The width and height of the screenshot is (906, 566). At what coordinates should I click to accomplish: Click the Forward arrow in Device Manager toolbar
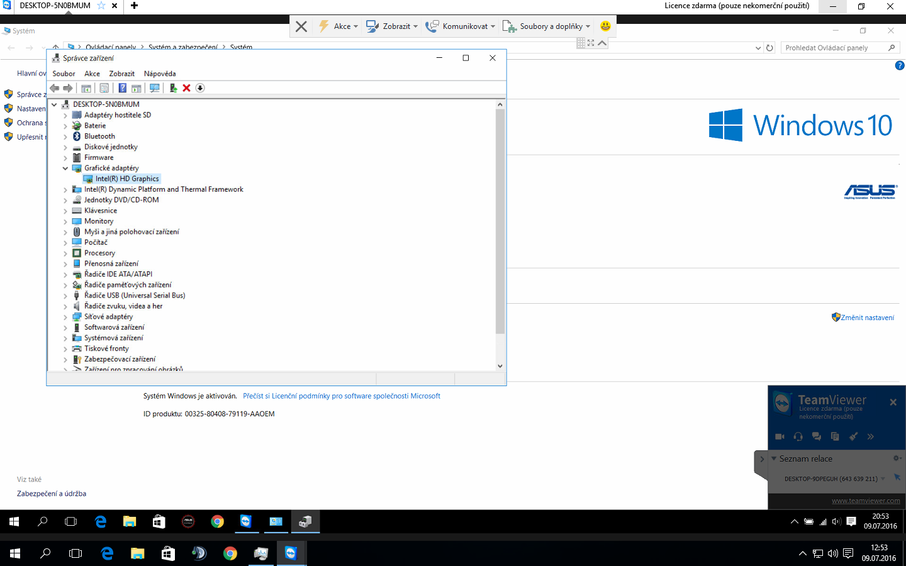click(x=68, y=88)
